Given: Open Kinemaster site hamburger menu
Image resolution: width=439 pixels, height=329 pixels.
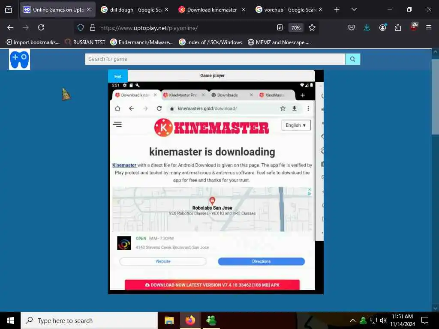Looking at the screenshot, I should pos(117,124).
